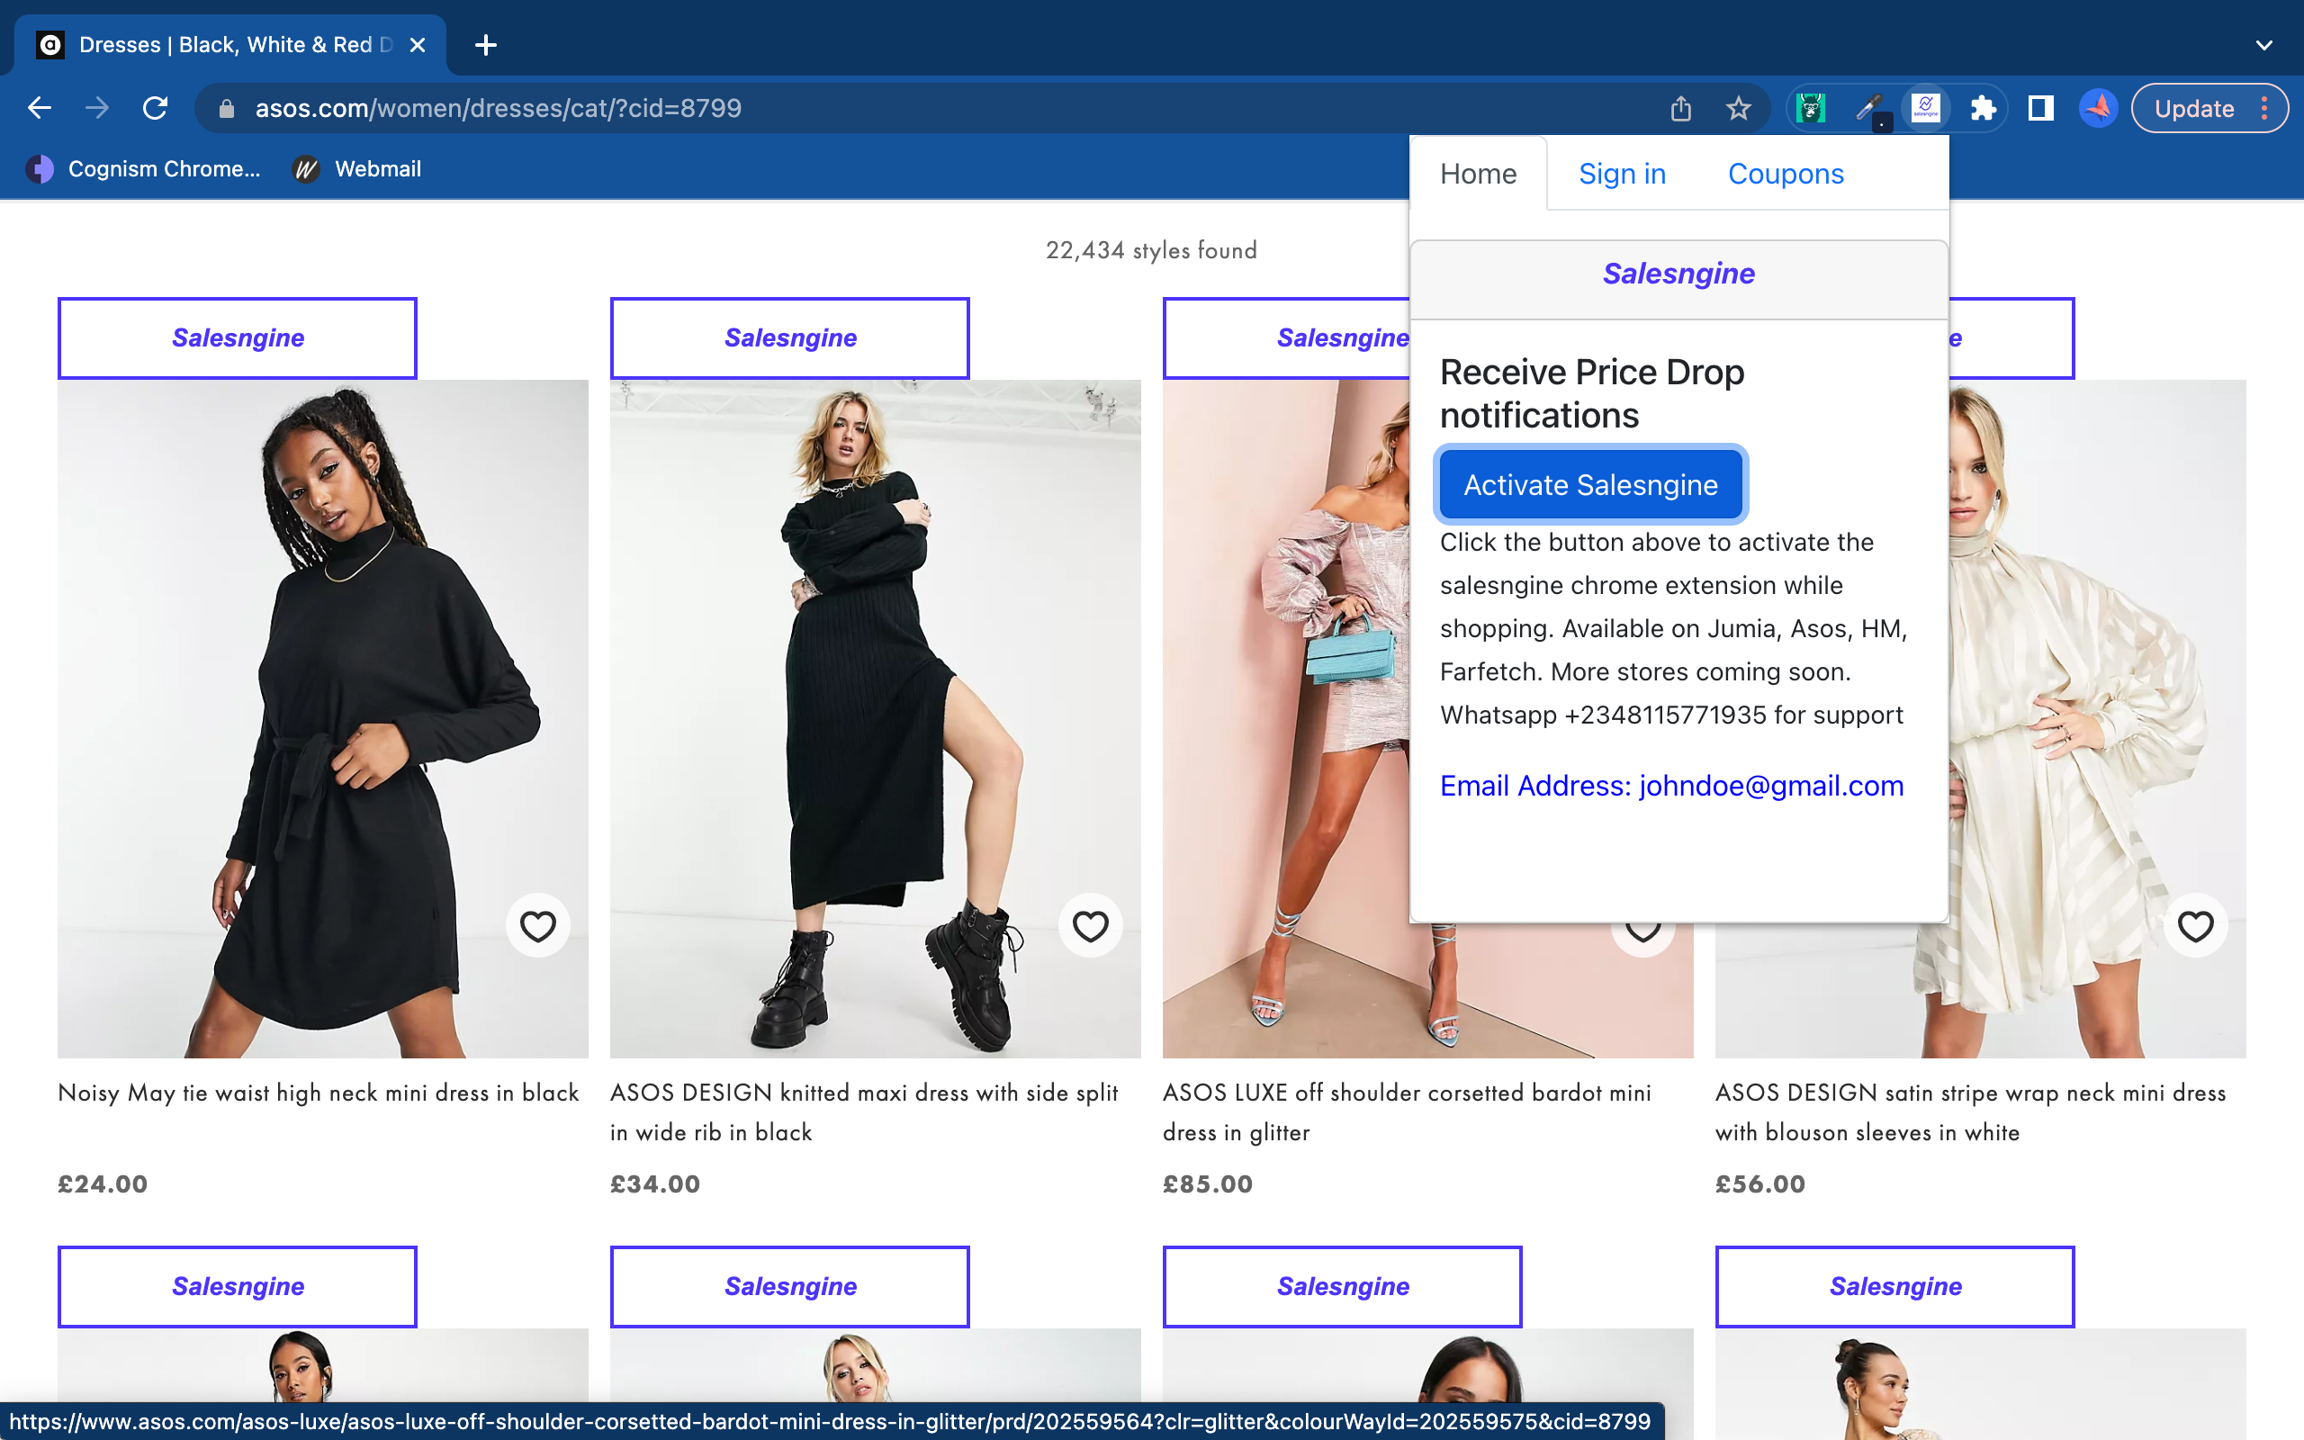The height and width of the screenshot is (1440, 2304).
Task: Click bottom-row fourth Salesngine button
Action: coord(1894,1287)
